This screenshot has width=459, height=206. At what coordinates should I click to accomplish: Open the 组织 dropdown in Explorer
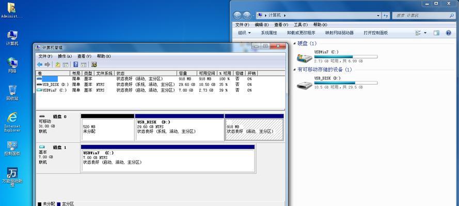pyautogui.click(x=244, y=33)
